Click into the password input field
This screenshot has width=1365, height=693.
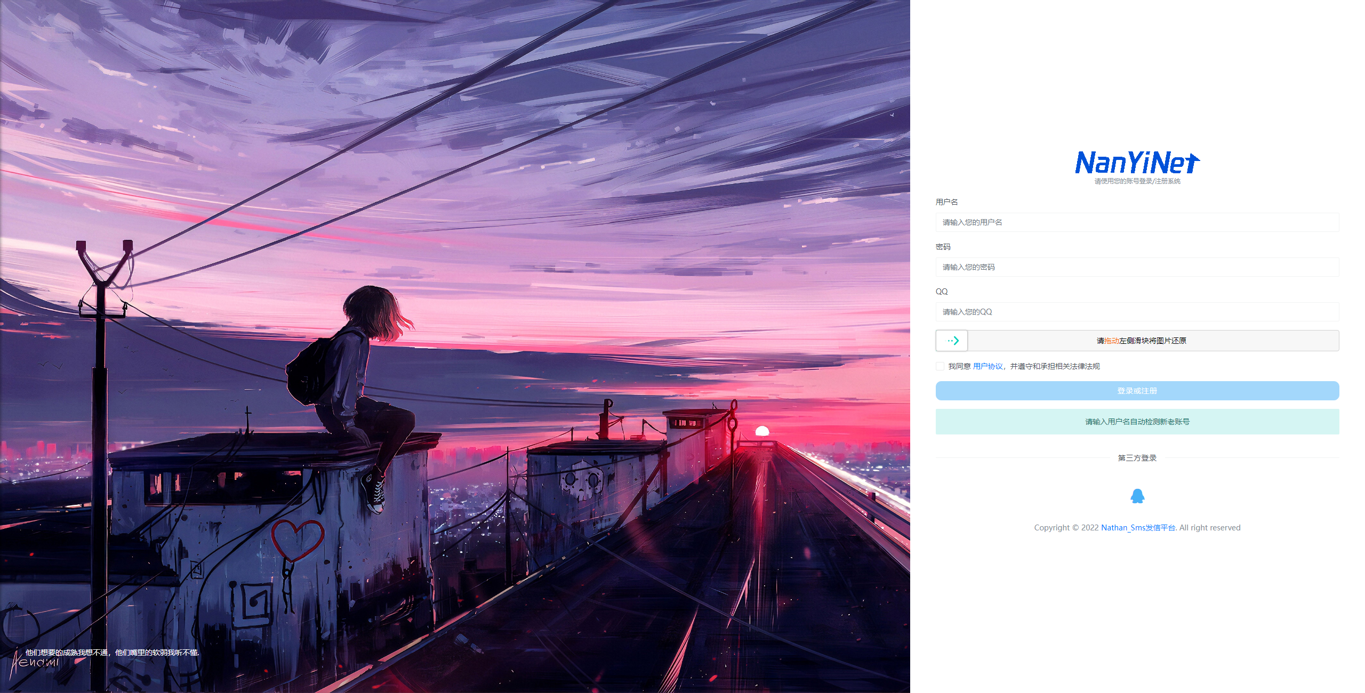click(x=1137, y=267)
